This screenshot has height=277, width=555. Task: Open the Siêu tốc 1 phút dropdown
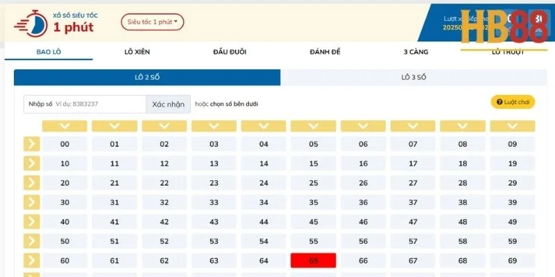pos(153,22)
